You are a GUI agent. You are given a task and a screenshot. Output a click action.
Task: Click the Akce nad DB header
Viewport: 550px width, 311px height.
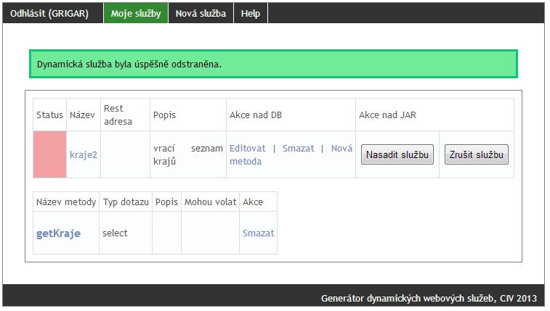[291, 115]
